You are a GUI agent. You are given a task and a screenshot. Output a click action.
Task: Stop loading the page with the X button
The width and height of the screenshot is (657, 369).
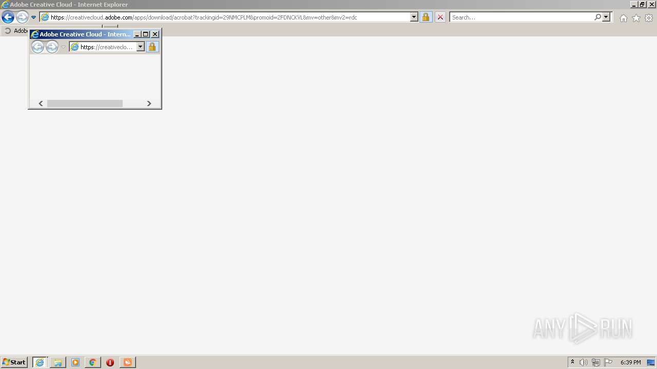pyautogui.click(x=440, y=17)
